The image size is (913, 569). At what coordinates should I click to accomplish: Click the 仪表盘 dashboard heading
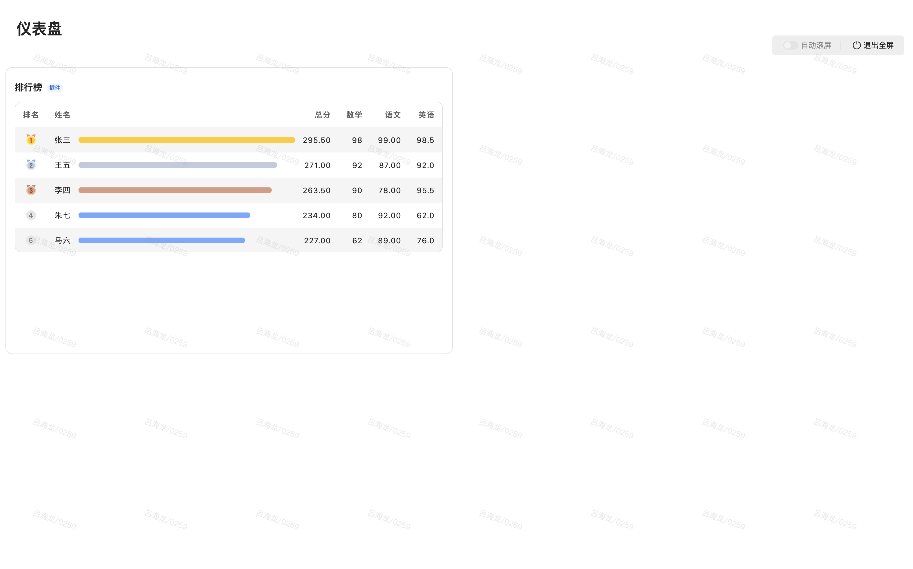pyautogui.click(x=39, y=29)
